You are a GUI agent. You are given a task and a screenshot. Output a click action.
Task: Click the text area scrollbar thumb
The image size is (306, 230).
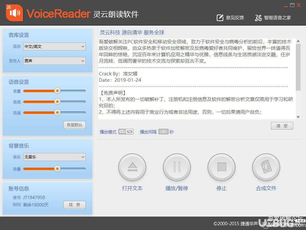[298, 67]
